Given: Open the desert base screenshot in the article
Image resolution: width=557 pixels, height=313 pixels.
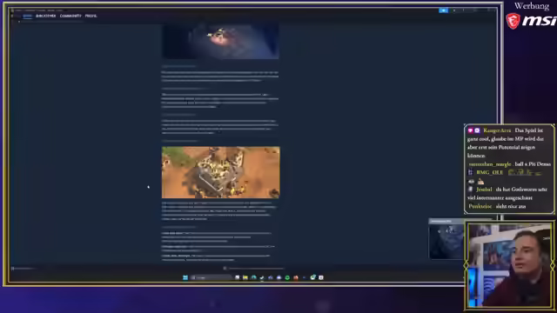Looking at the screenshot, I should pyautogui.click(x=220, y=172).
